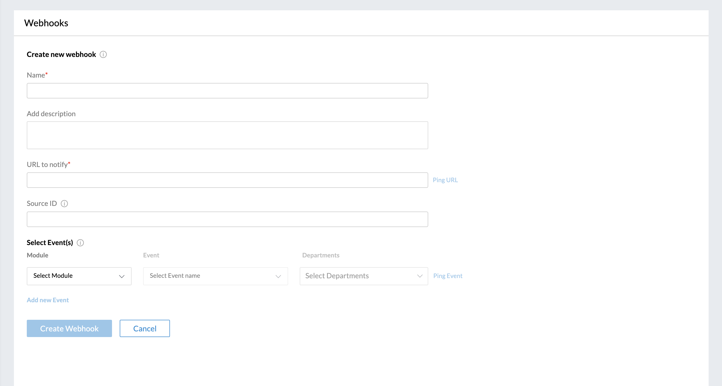Click the Ping URL link
The height and width of the screenshot is (386, 722).
coord(445,180)
